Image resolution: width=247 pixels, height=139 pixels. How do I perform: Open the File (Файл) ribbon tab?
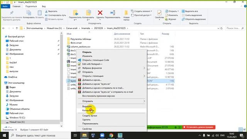[x=5, y=6]
